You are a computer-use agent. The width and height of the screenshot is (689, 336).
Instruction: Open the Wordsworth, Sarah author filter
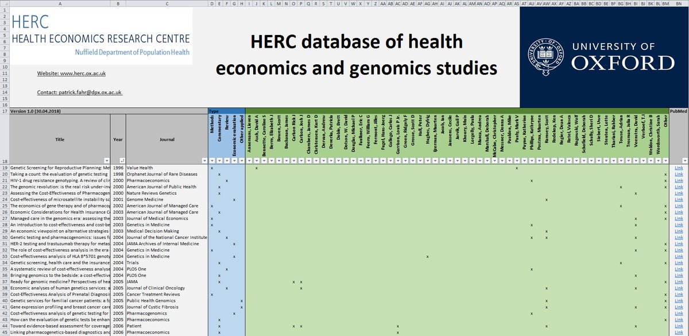pos(658,160)
